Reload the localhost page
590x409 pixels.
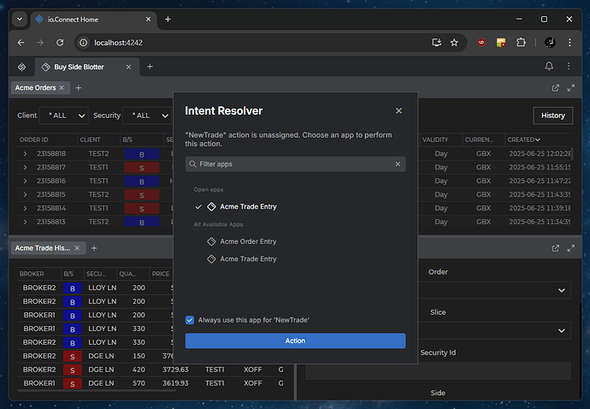[60, 42]
